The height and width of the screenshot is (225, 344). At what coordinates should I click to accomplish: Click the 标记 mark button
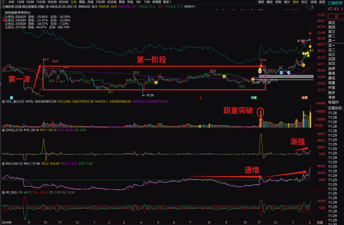(x=304, y=2)
